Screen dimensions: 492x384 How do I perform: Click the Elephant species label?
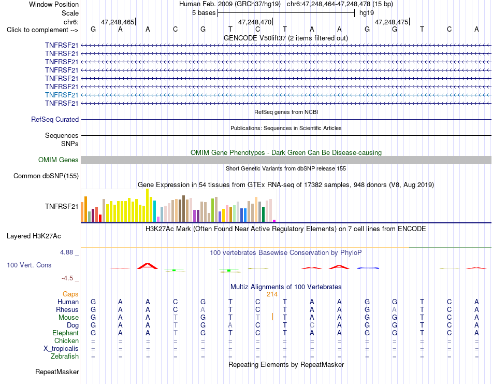click(x=65, y=333)
